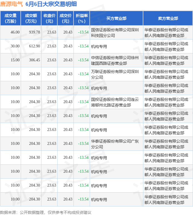Click the 买方营业部 column header
The image size is (193, 215).
(116, 18)
